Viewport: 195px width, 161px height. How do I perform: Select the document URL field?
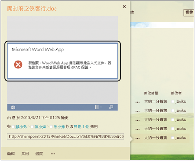(x=65, y=136)
